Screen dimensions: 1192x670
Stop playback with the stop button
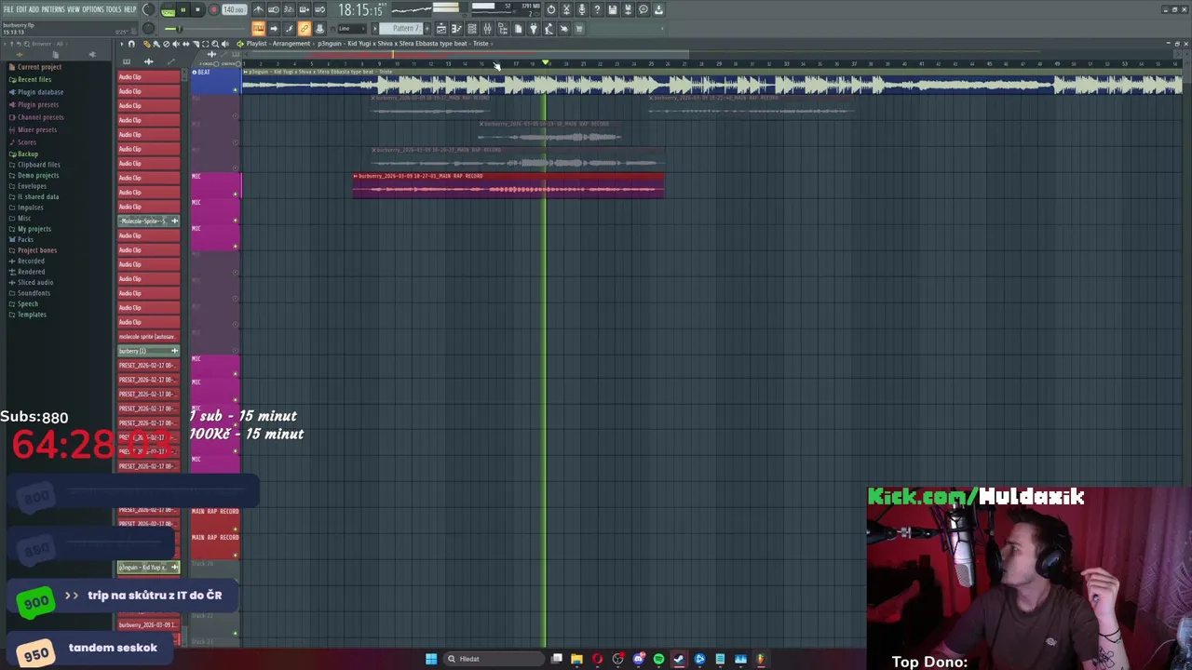click(197, 9)
